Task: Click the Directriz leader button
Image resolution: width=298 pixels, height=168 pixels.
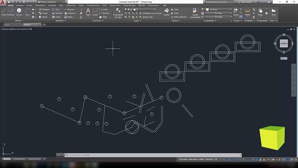Action: pyautogui.click(x=105, y=13)
